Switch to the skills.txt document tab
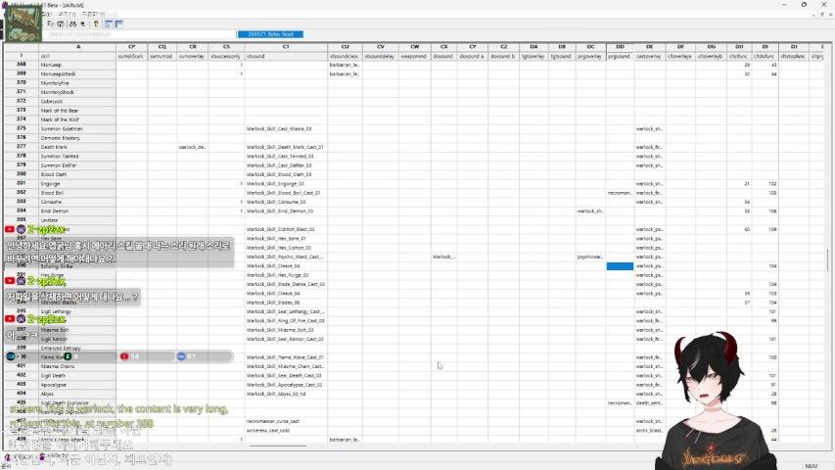Viewport: 835px width, 470px height. 53,456
